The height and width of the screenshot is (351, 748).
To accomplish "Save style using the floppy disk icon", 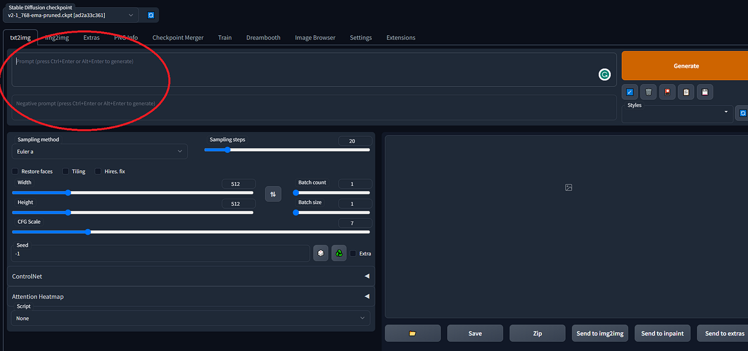I will tap(705, 92).
